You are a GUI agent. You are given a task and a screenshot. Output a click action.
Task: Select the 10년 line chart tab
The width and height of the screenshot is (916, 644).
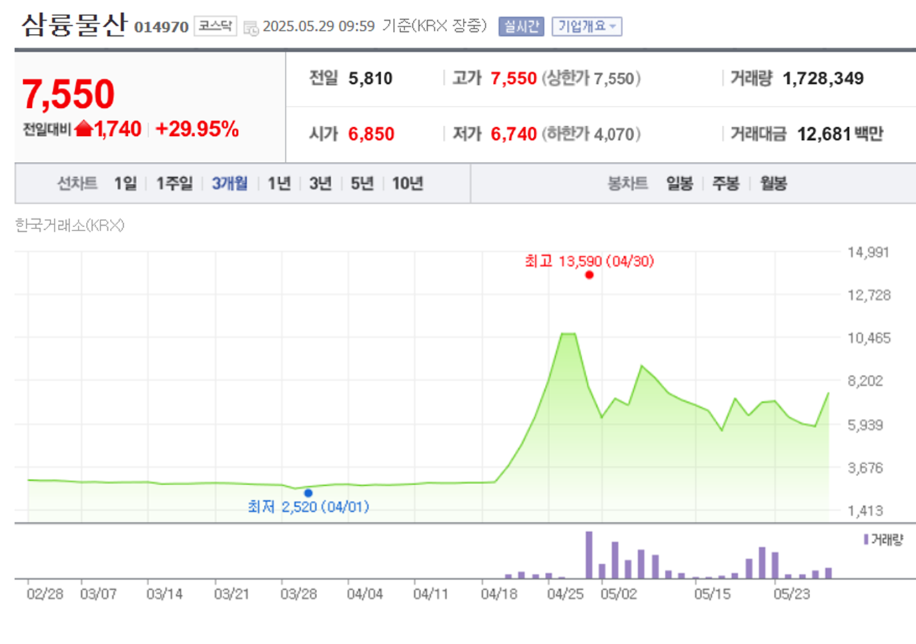(x=407, y=183)
